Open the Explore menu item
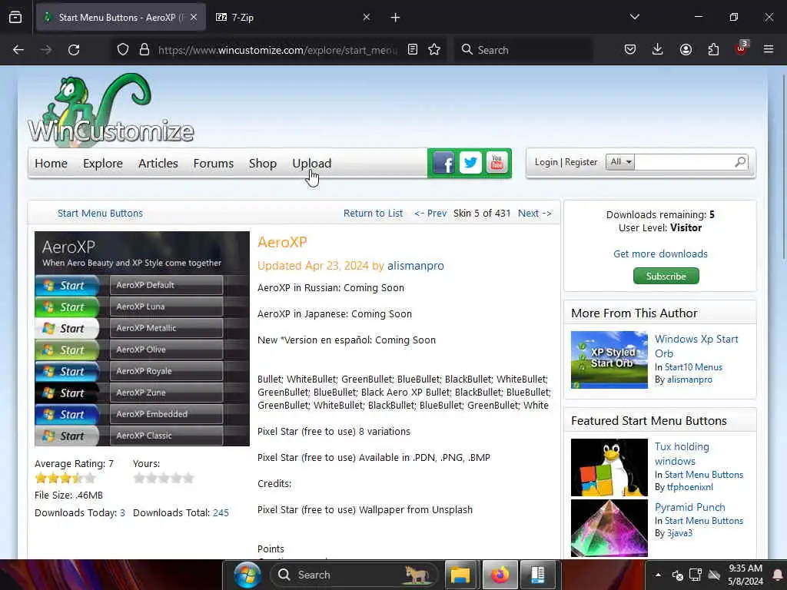Viewport: 787px width, 590px height. click(x=103, y=164)
